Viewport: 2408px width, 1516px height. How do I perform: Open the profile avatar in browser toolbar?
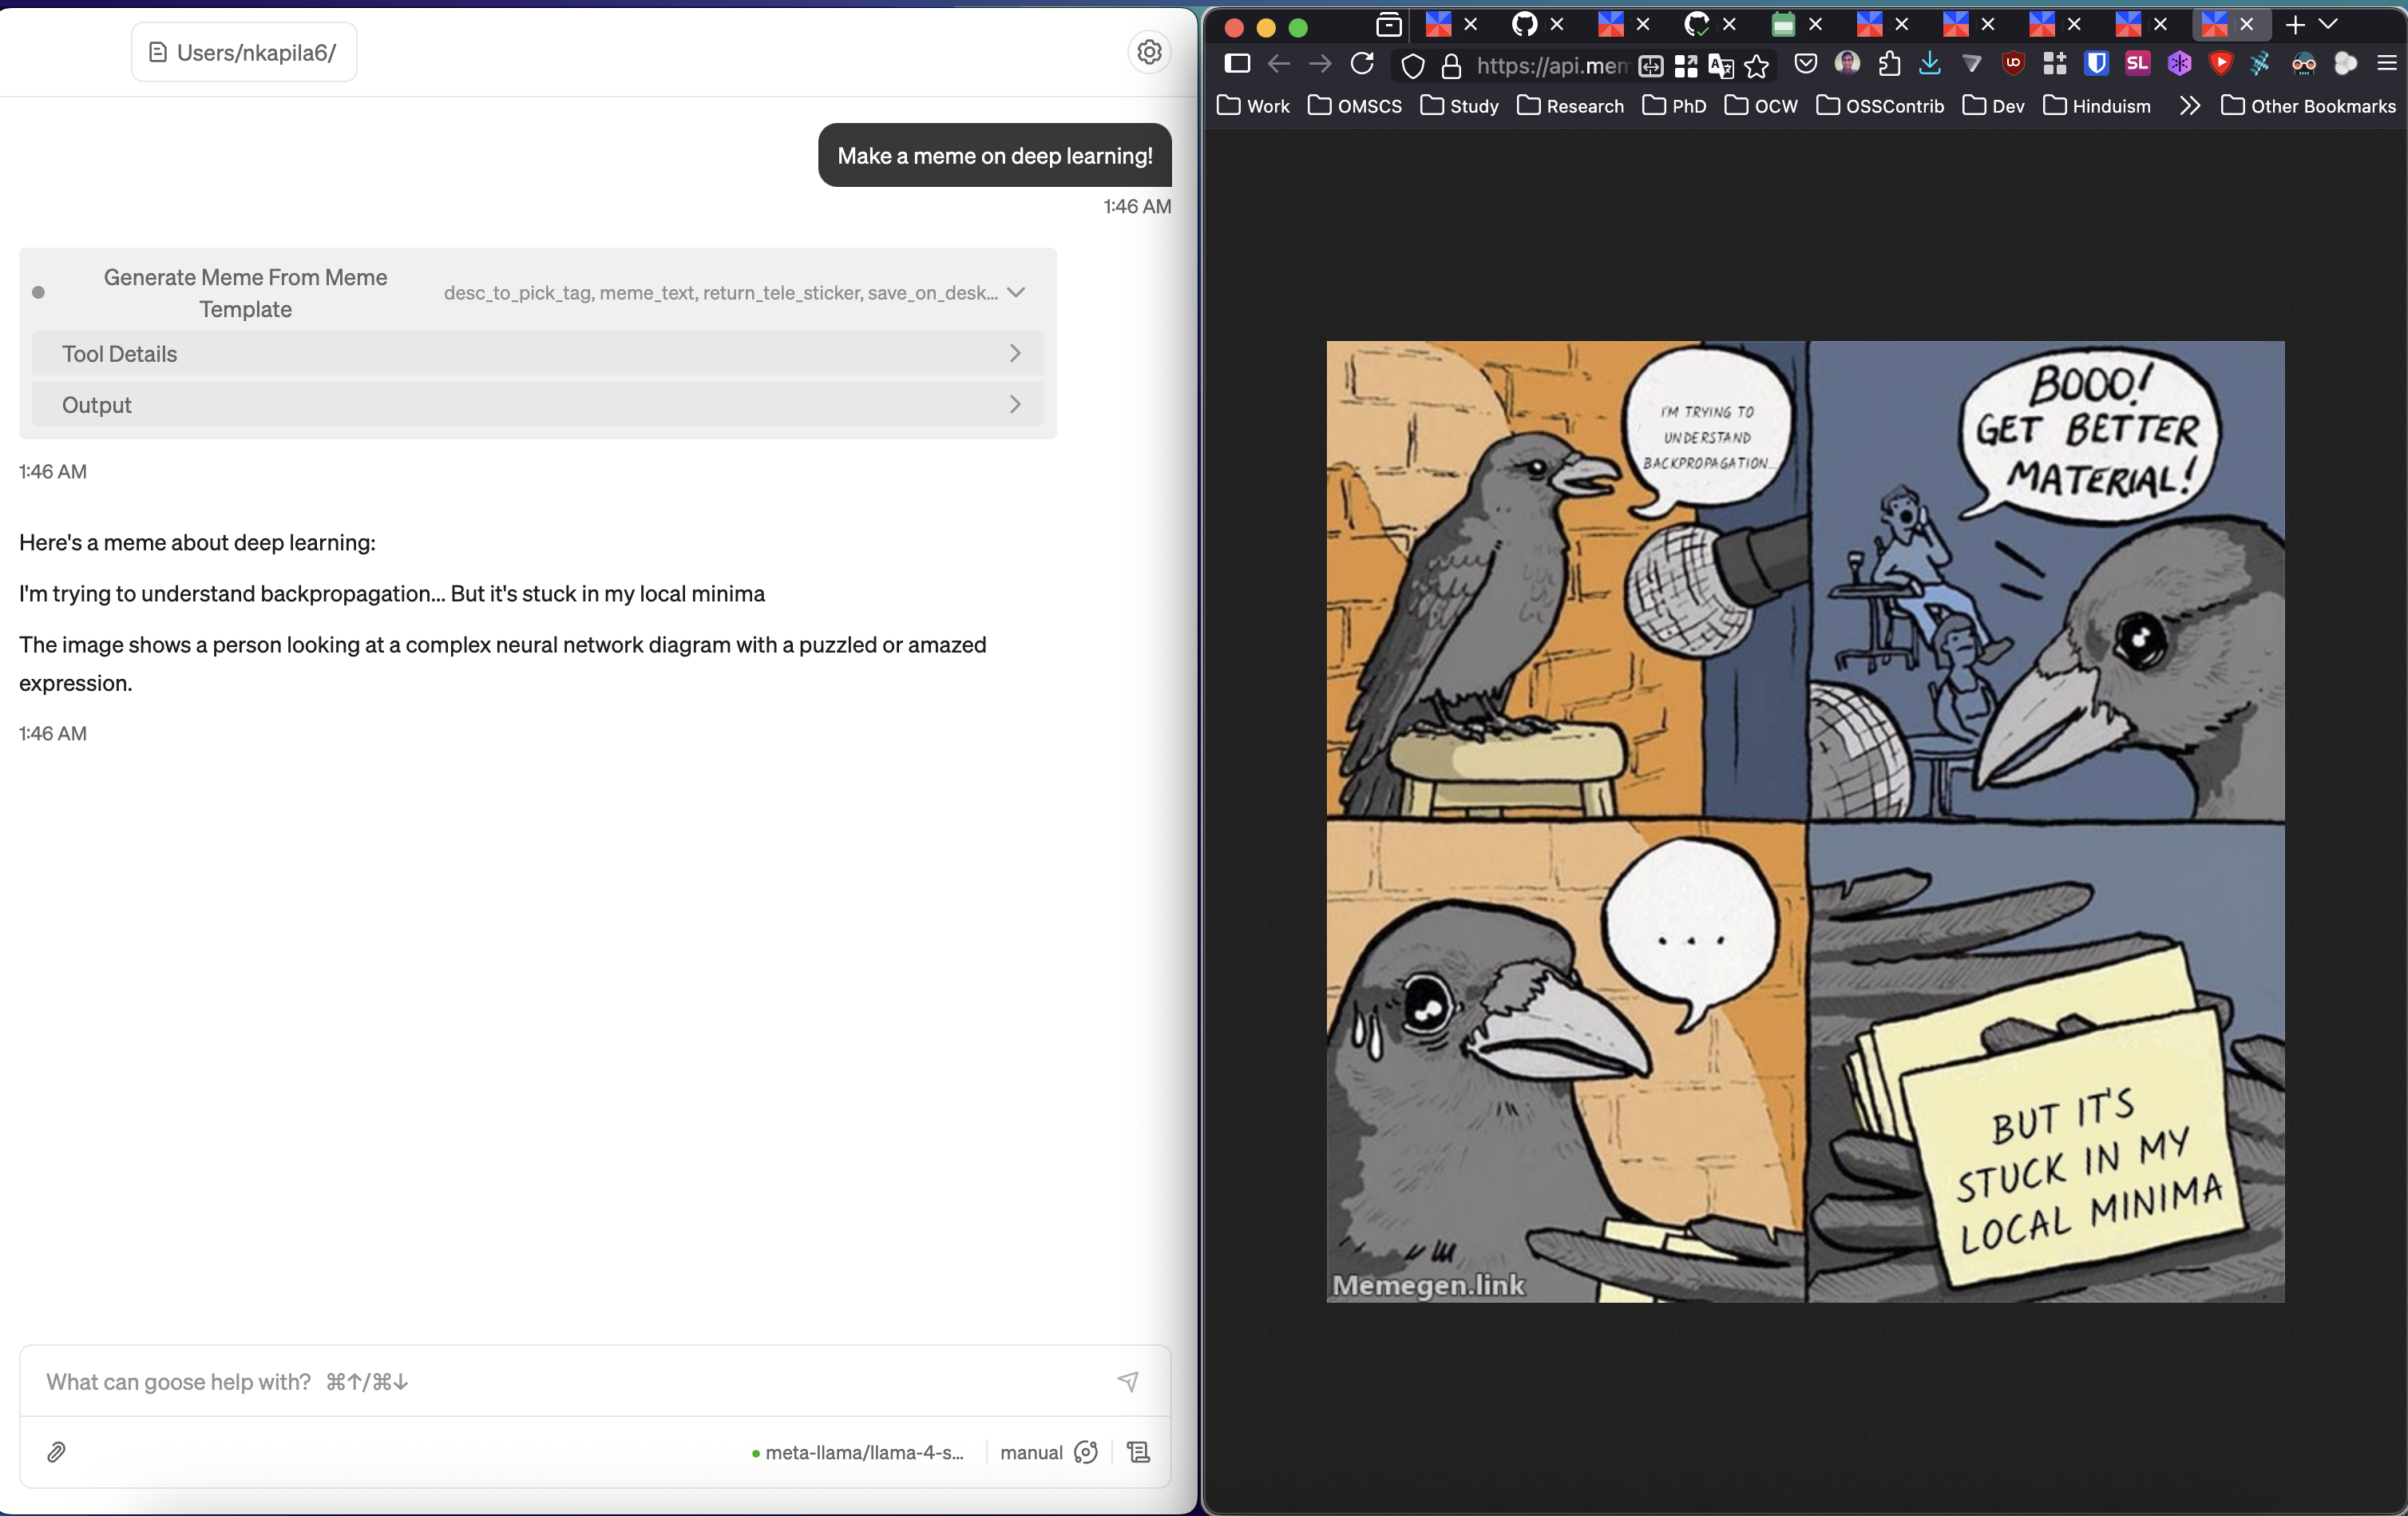(1848, 64)
